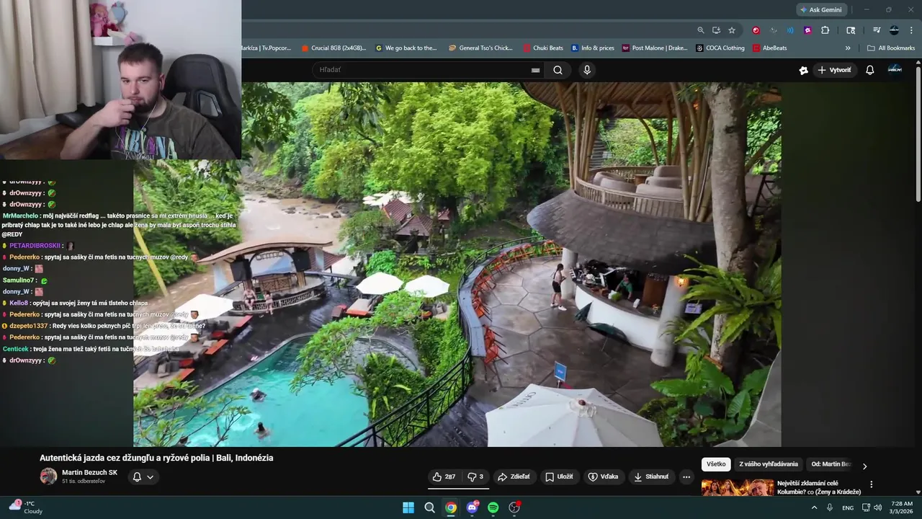Open more actions three-dot under video

coord(686,476)
